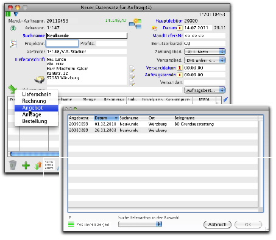
Task: Click in the Suchname field containing Neukunde
Action: [87, 36]
